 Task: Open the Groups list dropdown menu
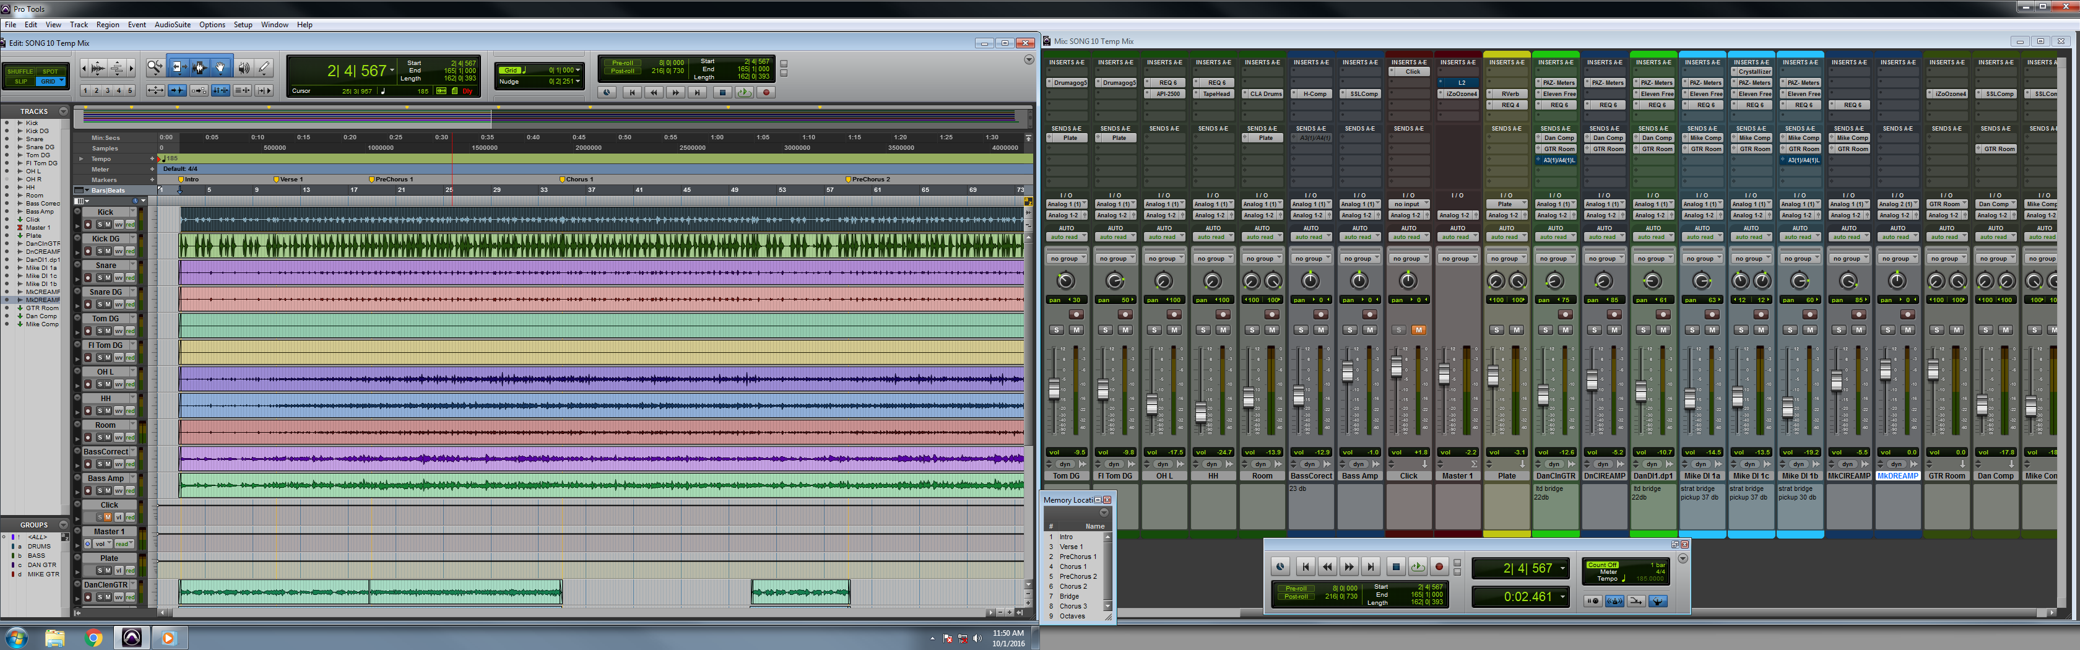coord(64,525)
